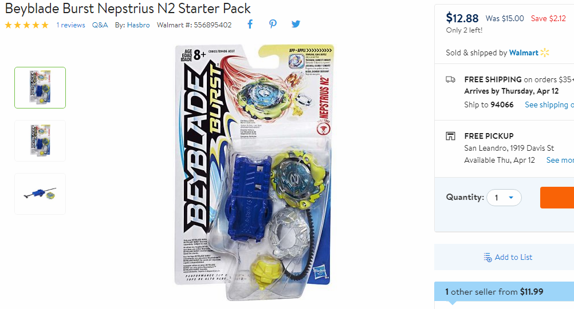Open the 1 reviews link
574x309 pixels.
(x=70, y=25)
